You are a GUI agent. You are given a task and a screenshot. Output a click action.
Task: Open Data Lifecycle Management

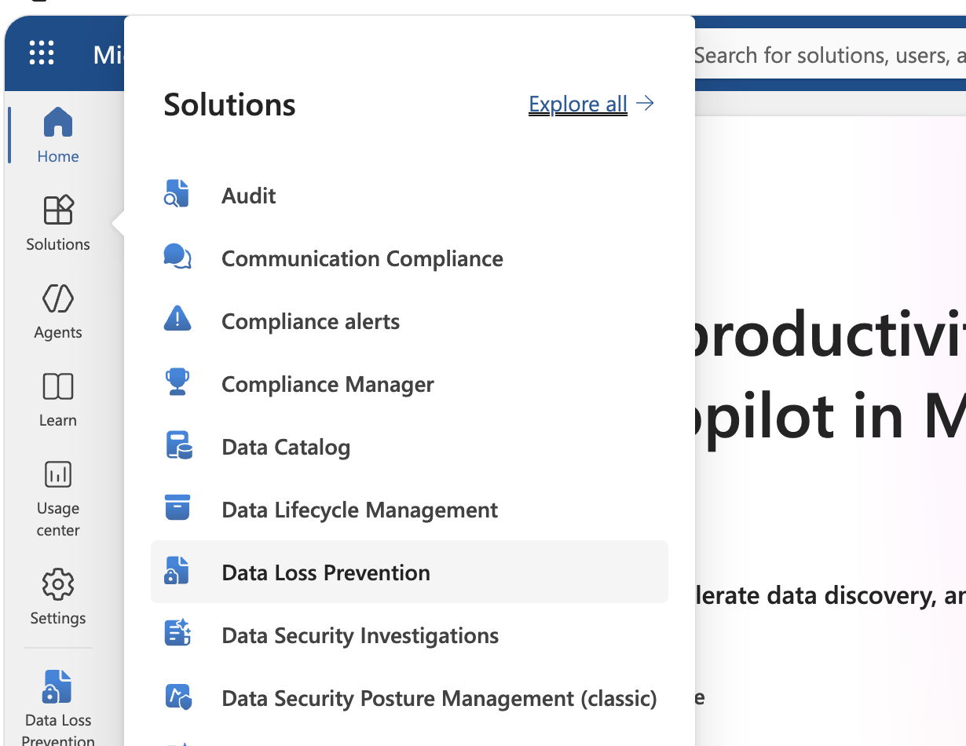pos(409,509)
